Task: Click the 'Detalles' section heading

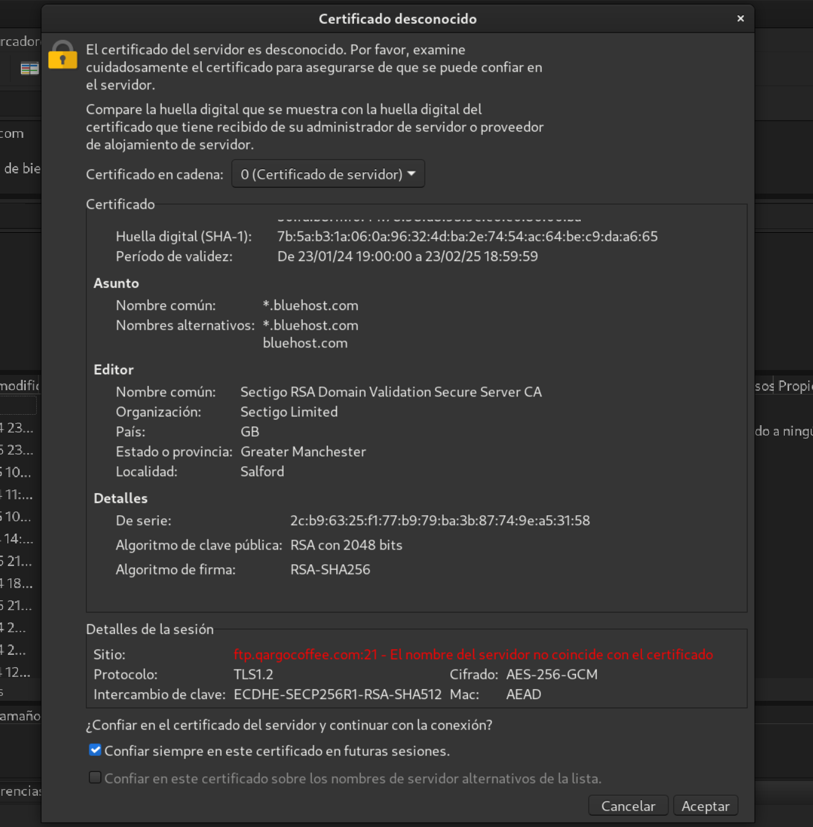Action: (121, 498)
